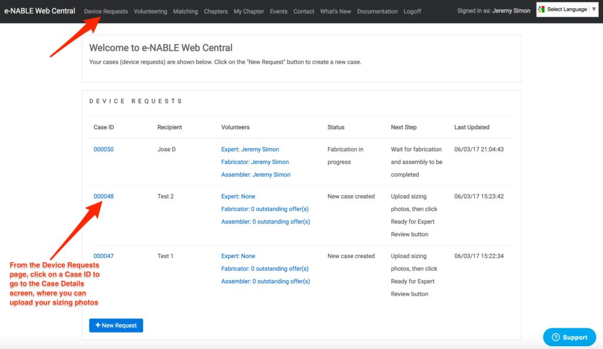
Task: Click Assembler offers link for Test 1
Action: tap(266, 281)
